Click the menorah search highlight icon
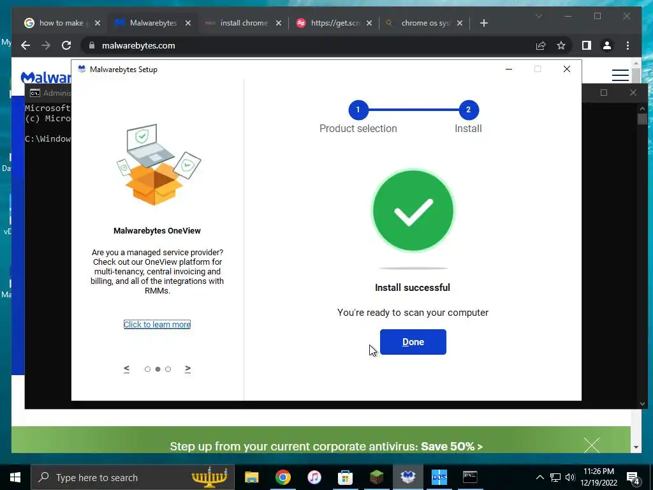This screenshot has height=490, width=653. coord(209,477)
